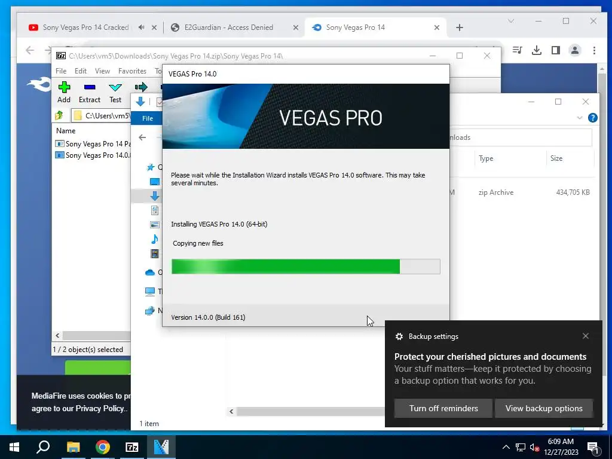Click the Extract icon in 7-Zip
Screen dimensions: 612x459
[90, 87]
